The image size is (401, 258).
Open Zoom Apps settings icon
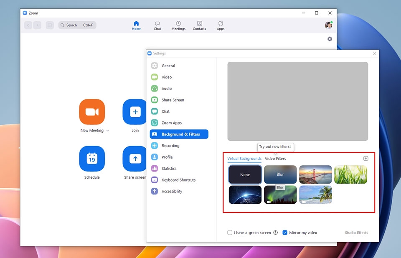pyautogui.click(x=155, y=123)
